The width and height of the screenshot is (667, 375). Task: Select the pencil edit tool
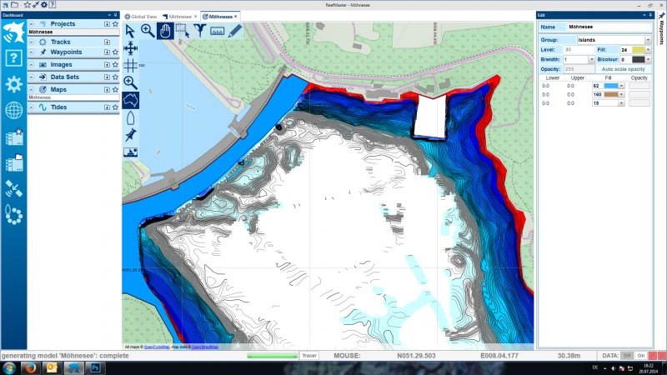point(234,31)
